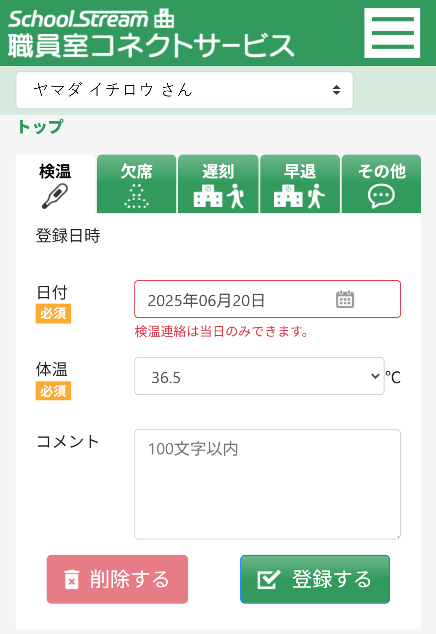Click the absence icon on the 欠席 tab
The image size is (436, 634).
[x=136, y=197]
